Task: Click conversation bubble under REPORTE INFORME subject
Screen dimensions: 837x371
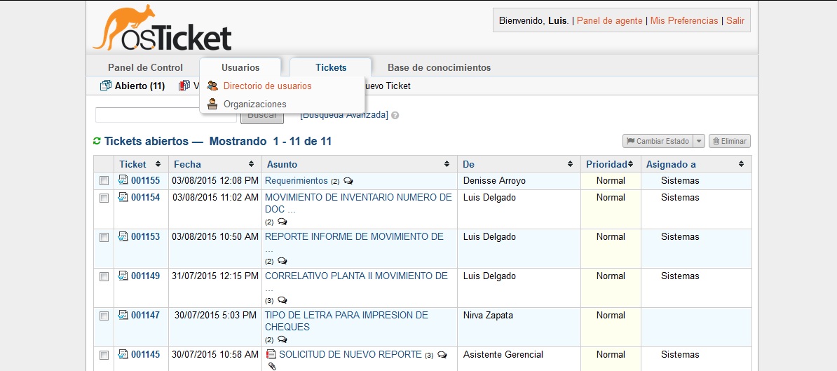Action: 283,261
